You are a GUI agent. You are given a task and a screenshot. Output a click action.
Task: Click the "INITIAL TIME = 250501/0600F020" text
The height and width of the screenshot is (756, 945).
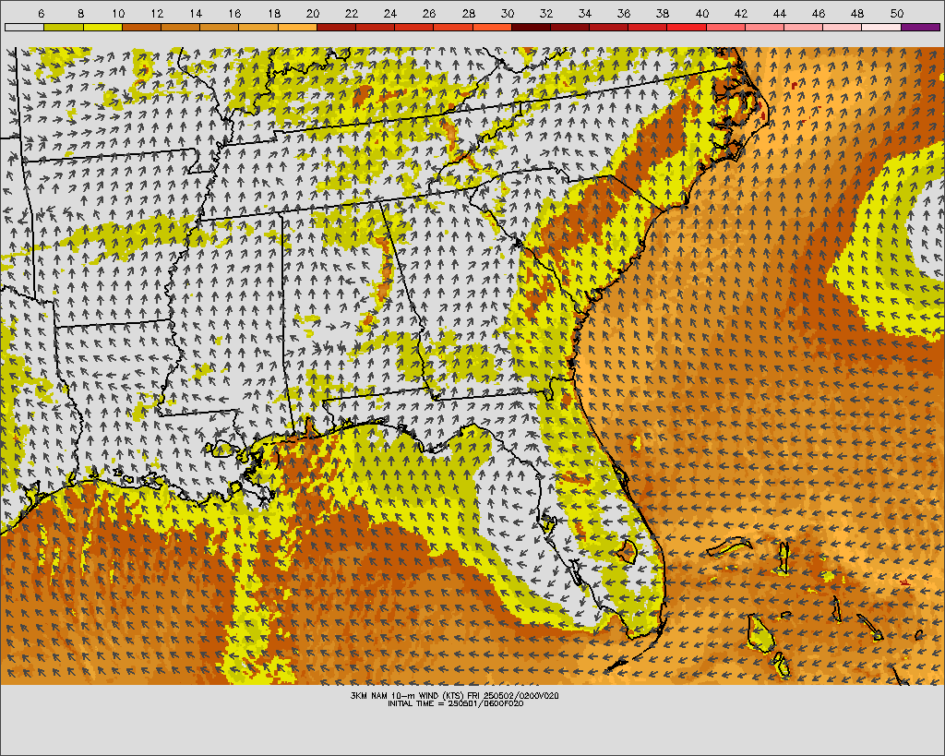[x=455, y=703]
